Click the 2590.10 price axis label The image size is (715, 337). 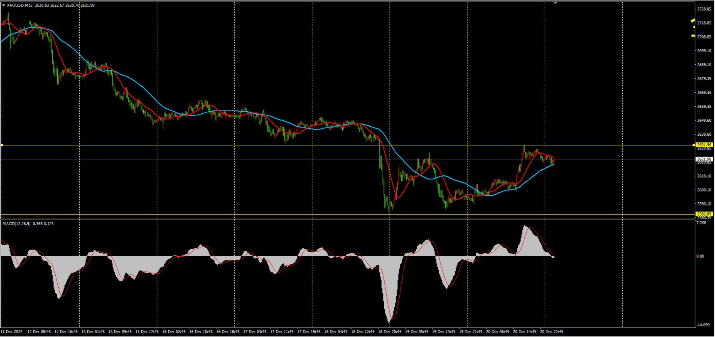[x=704, y=204]
